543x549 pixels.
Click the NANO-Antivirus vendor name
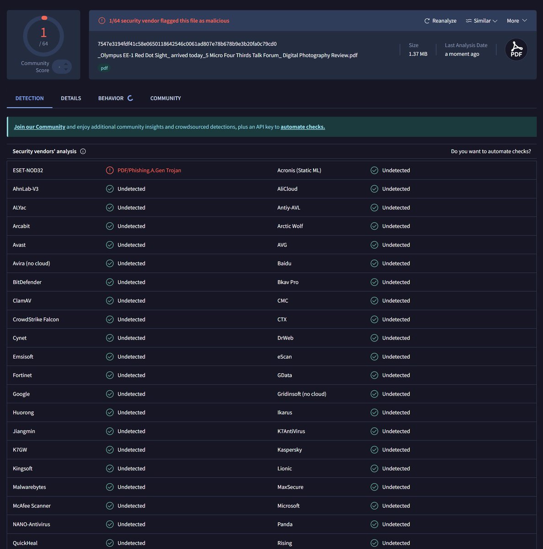(x=32, y=524)
